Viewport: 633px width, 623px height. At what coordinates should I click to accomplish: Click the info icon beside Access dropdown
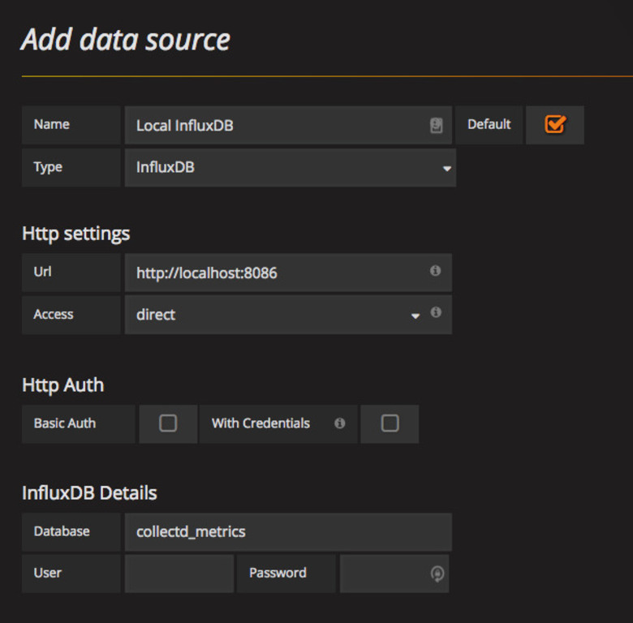coord(436,311)
